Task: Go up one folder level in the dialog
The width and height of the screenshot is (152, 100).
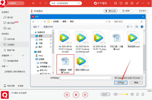Action: click(x=45, y=22)
